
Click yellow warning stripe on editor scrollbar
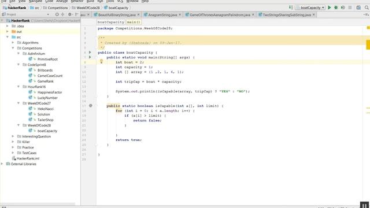point(368,44)
